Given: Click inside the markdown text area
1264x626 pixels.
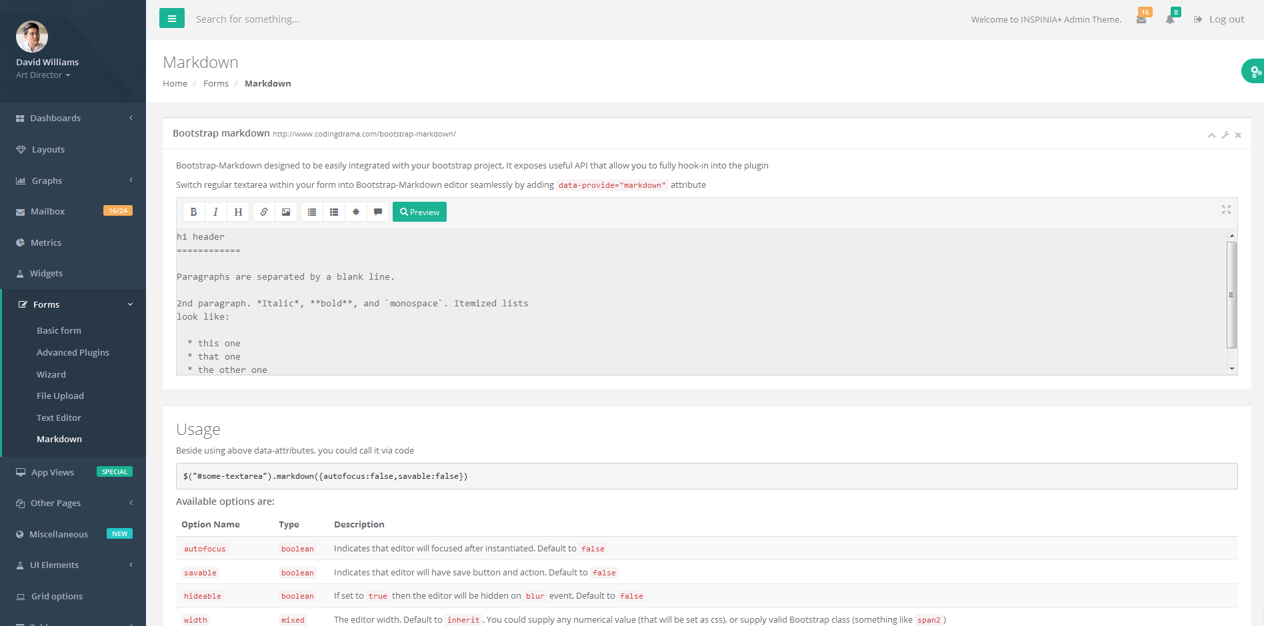Looking at the screenshot, I should click(701, 302).
